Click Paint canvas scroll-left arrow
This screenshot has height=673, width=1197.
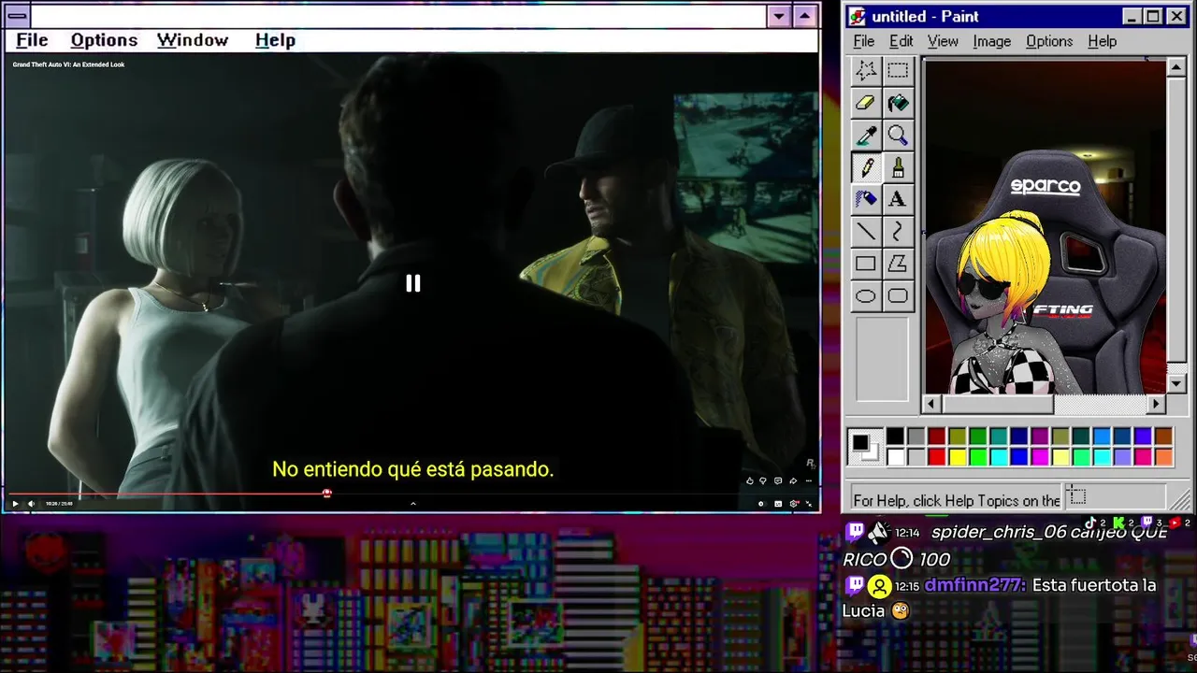(x=931, y=404)
